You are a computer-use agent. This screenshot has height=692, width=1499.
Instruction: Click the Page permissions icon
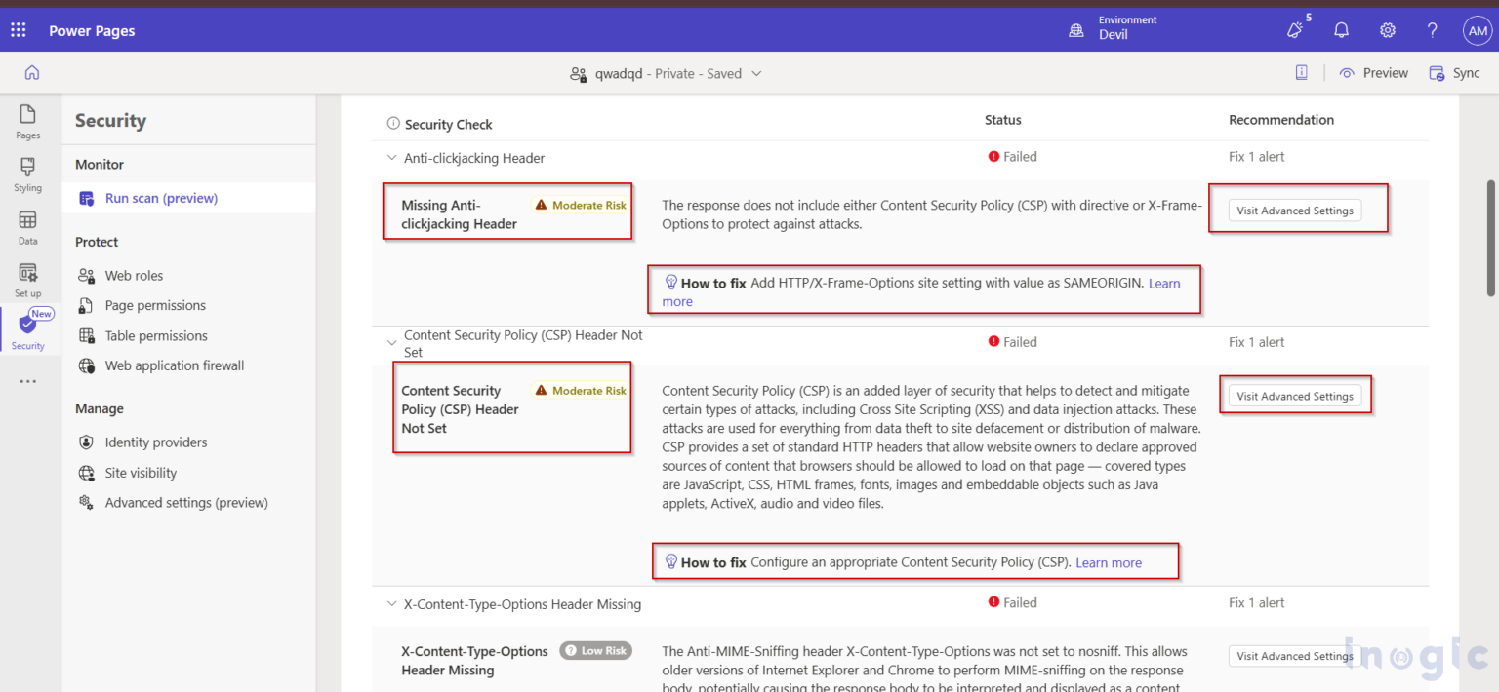pyautogui.click(x=86, y=305)
